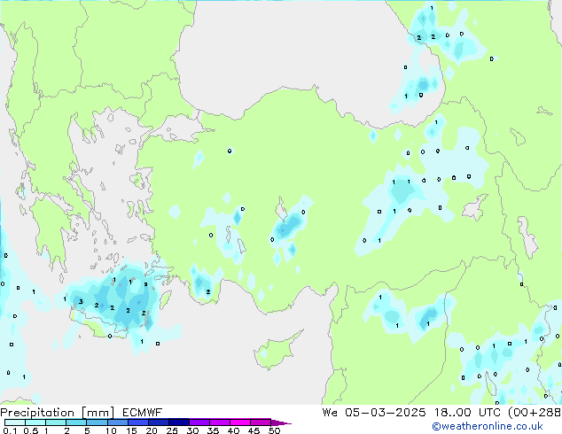Click the 0.5–1 mm legend swatch
Viewport: 562px width, 434px height.
click(x=35, y=422)
